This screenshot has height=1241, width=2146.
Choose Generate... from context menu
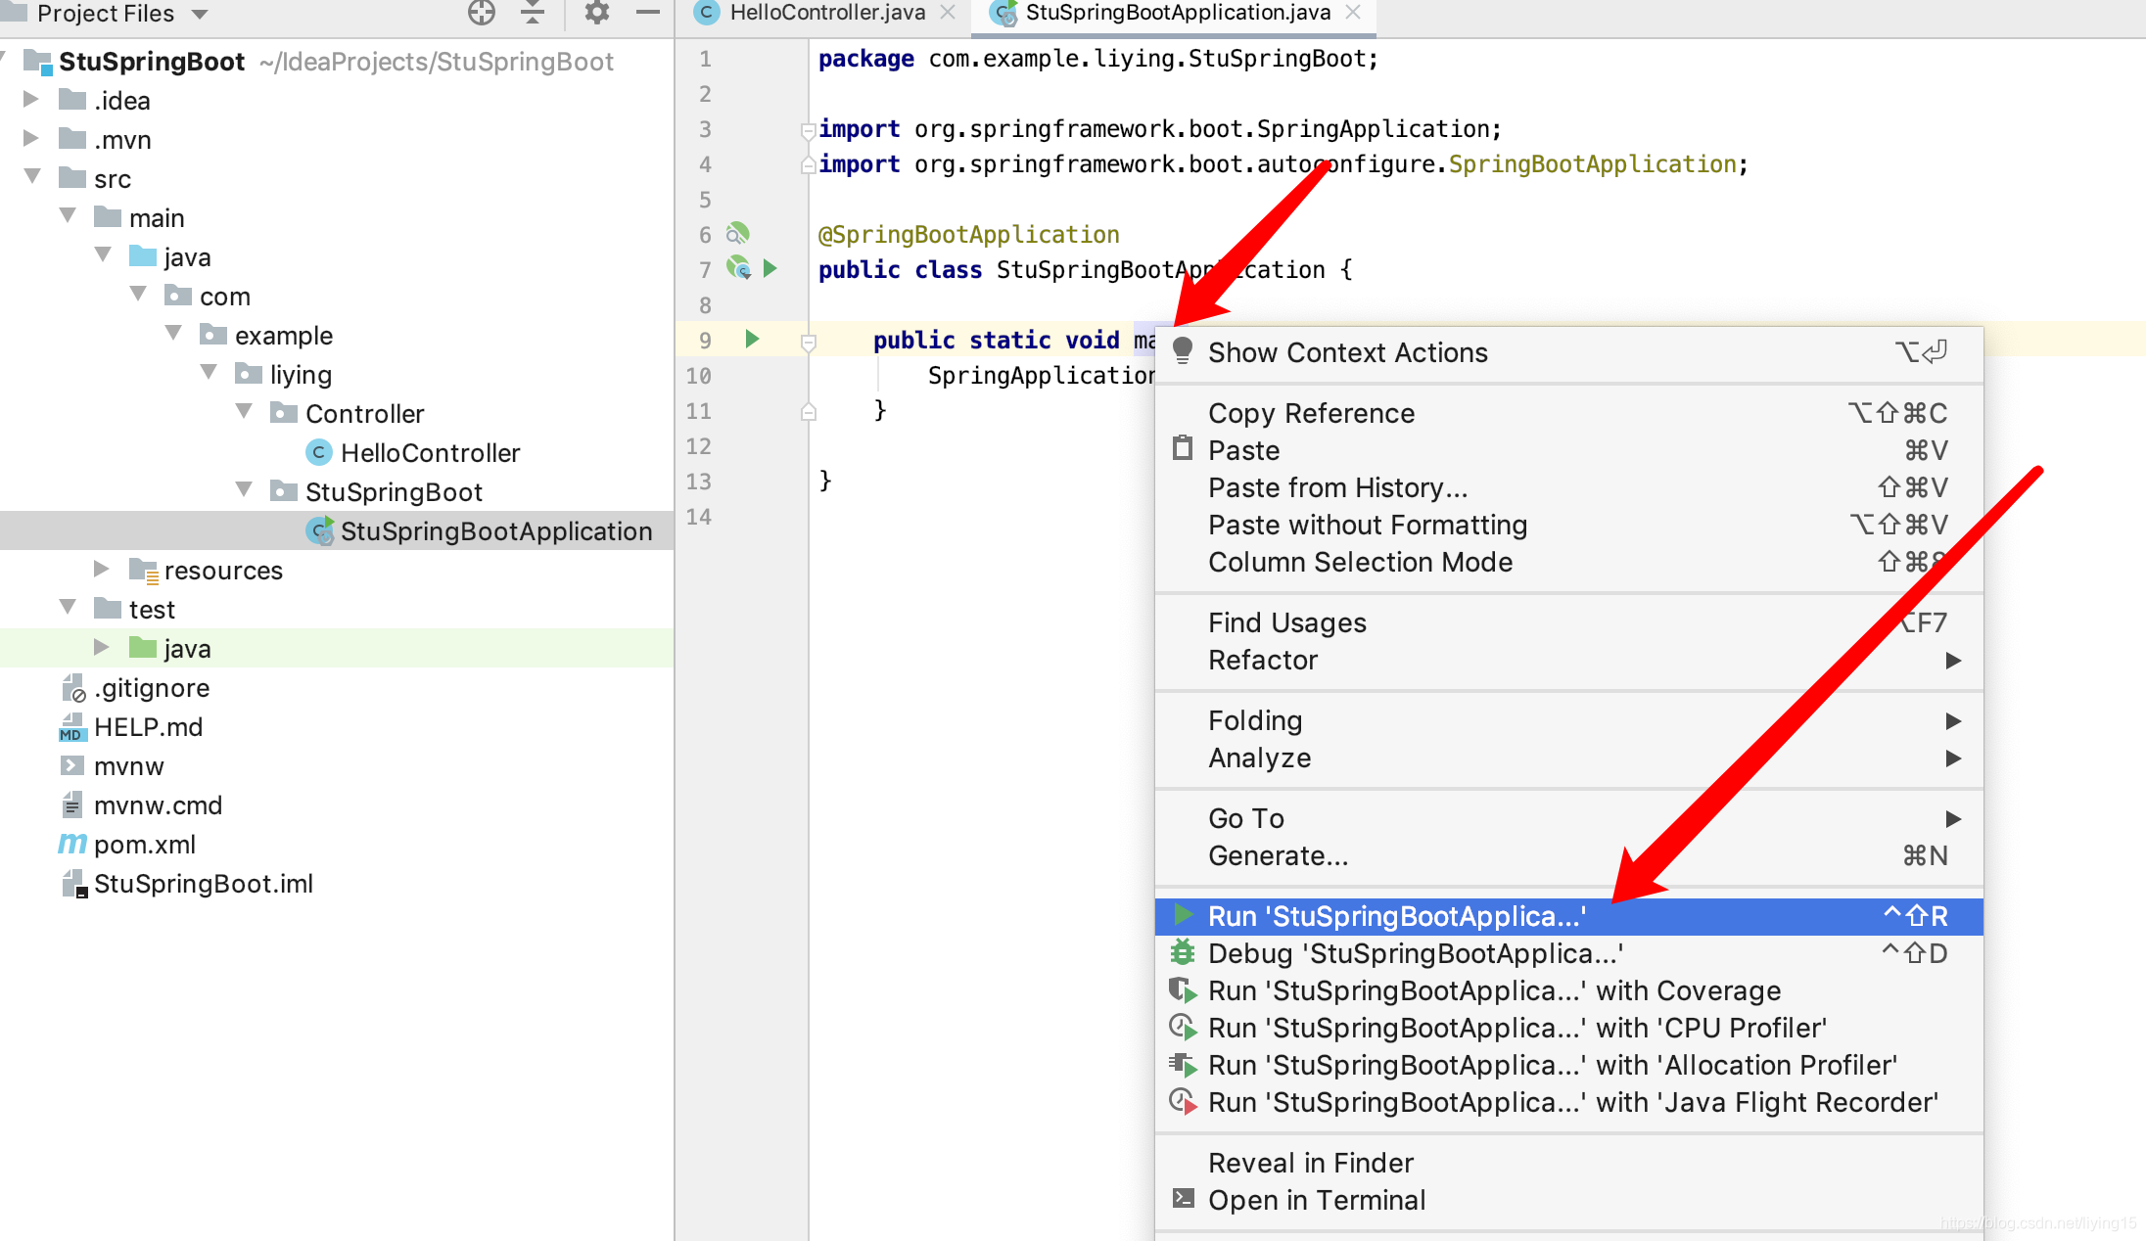pos(1568,855)
